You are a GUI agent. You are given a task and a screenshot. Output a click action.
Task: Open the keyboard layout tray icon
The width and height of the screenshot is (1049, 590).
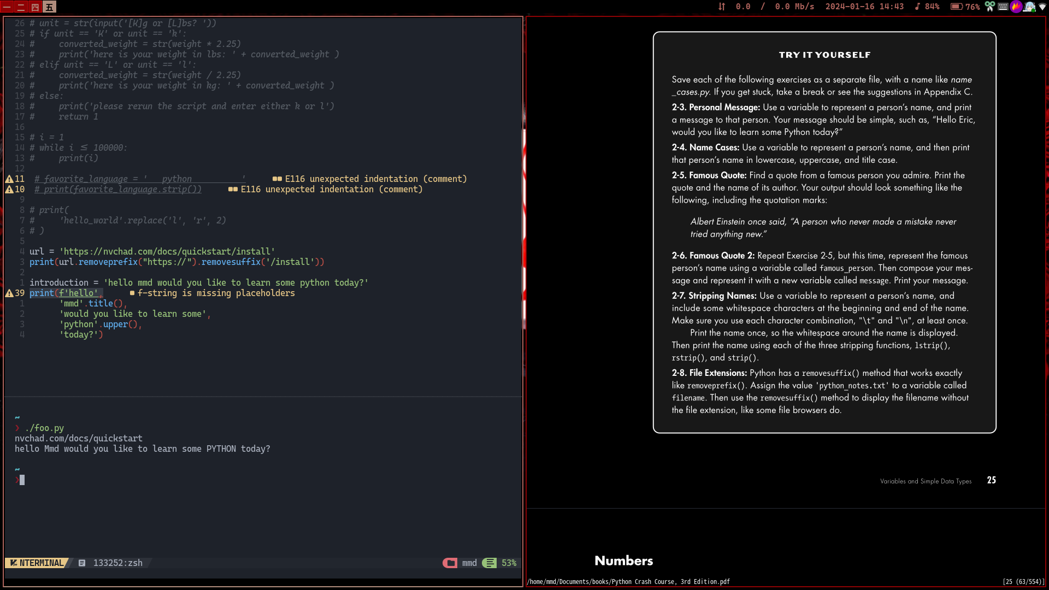tap(1003, 7)
